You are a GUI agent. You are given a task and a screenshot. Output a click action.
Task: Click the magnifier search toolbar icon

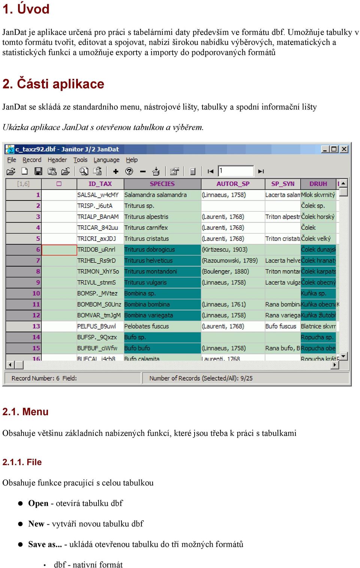click(84, 172)
